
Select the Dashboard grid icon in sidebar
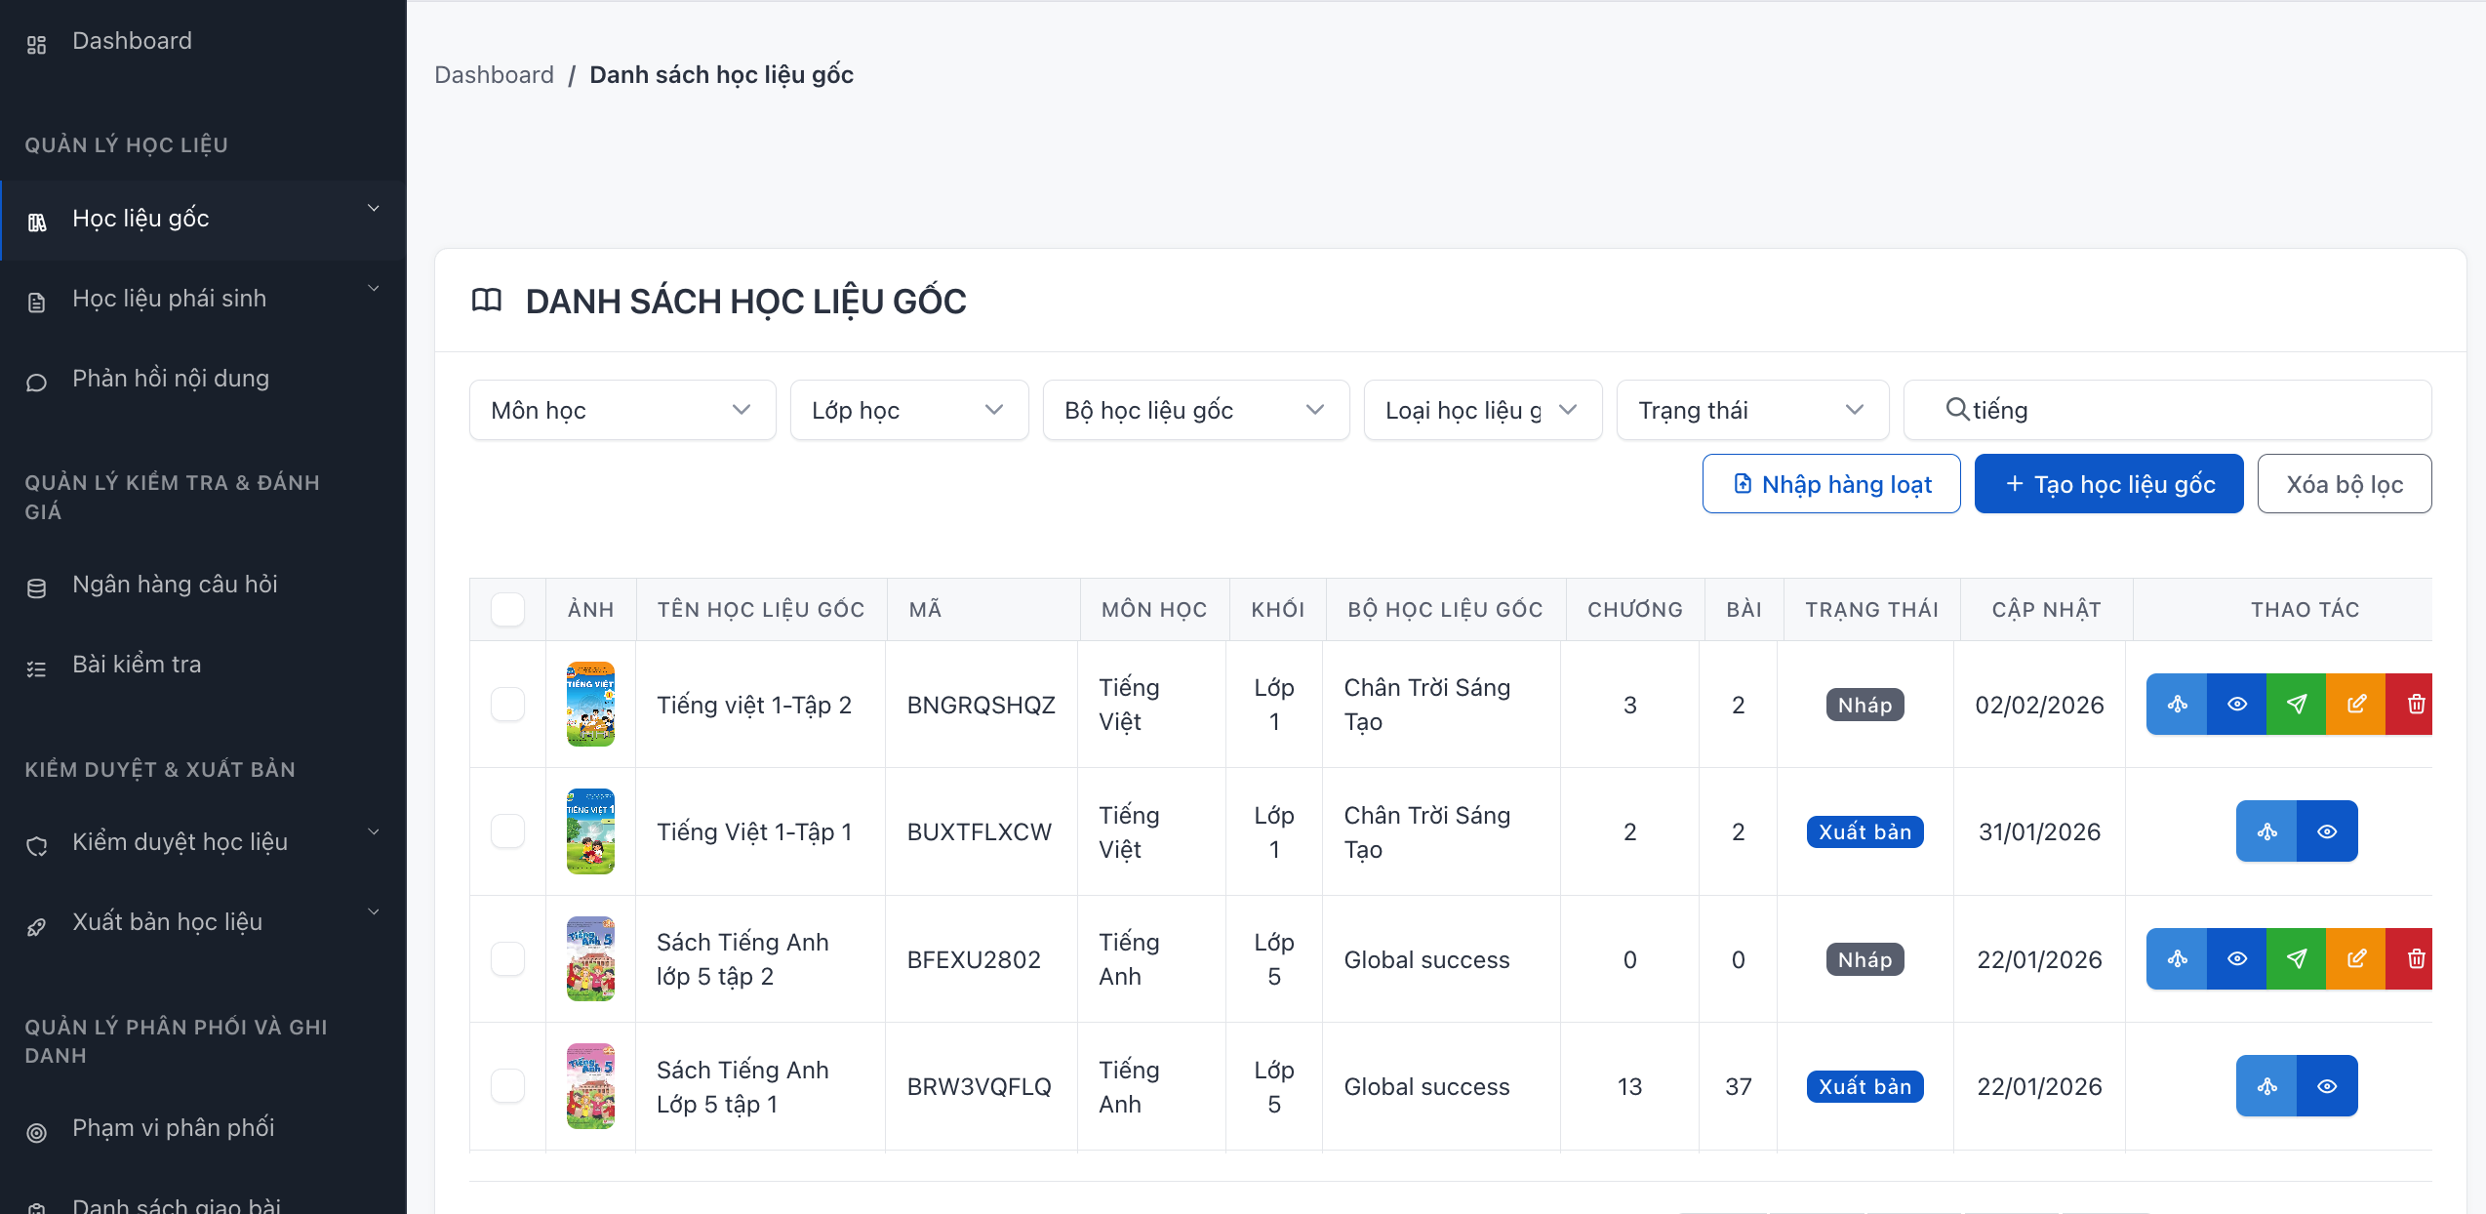37,44
